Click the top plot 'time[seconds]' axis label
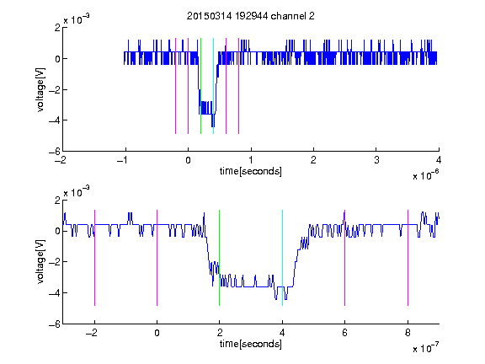This screenshot has width=485, height=364. 251,171
